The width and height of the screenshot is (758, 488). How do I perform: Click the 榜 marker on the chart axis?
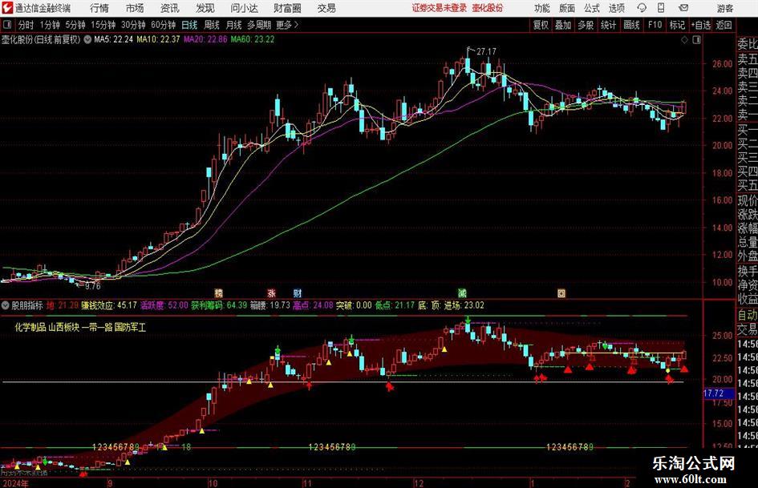click(219, 292)
